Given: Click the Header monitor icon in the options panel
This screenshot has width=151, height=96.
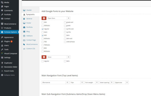Looking at the screenshot, I should click(24, 10).
